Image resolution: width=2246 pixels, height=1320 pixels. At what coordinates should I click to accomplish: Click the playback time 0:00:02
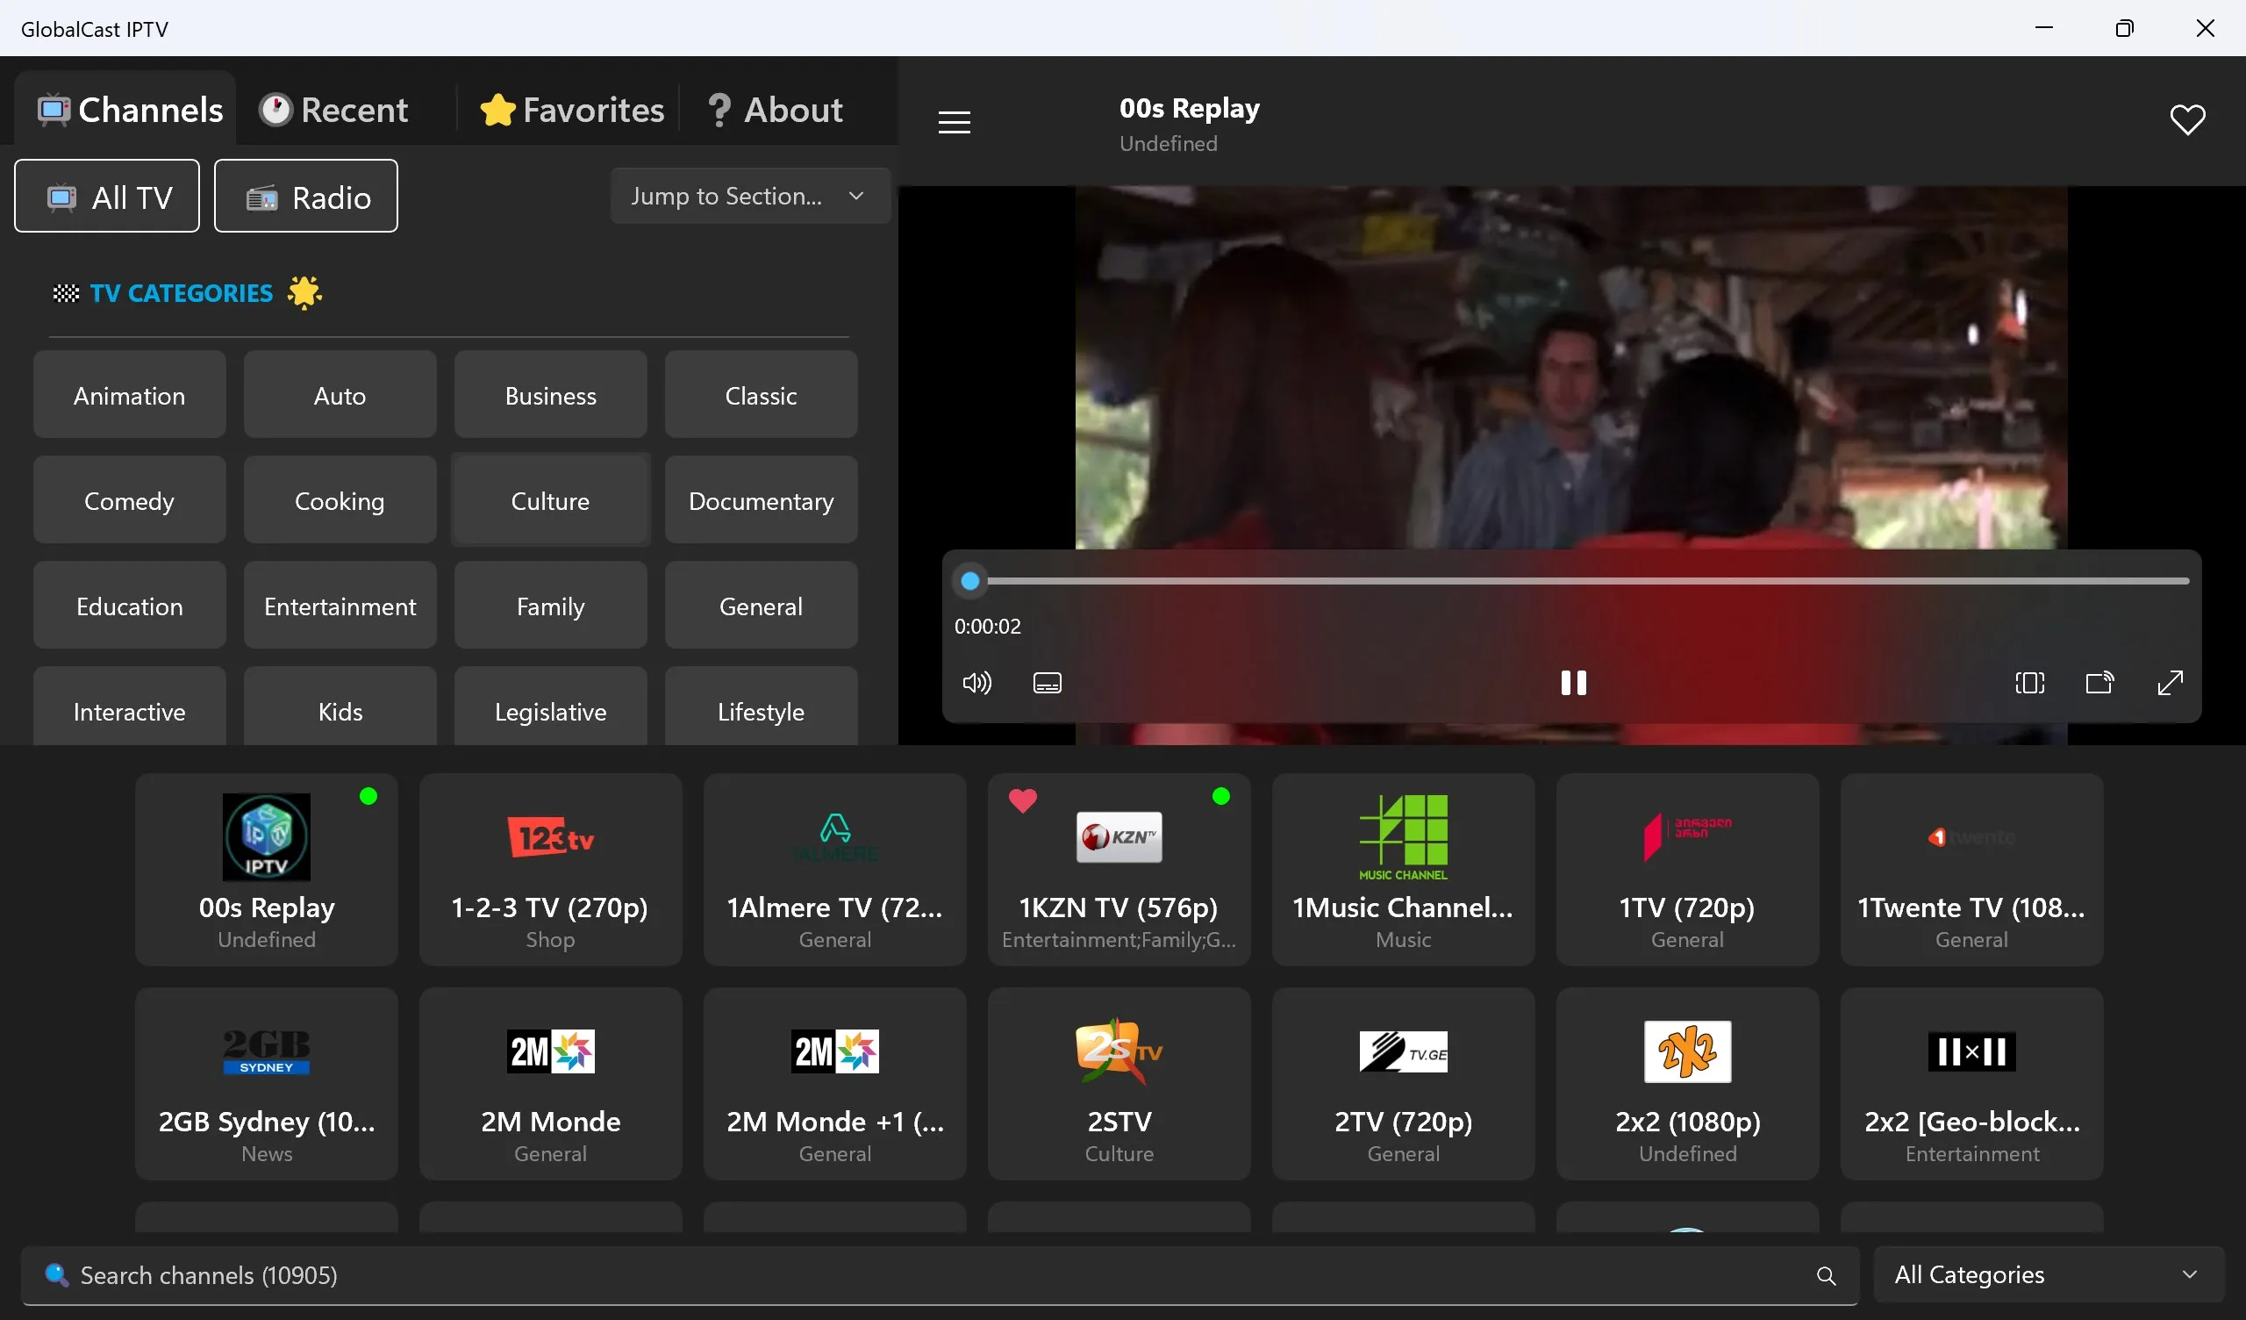pos(988,627)
